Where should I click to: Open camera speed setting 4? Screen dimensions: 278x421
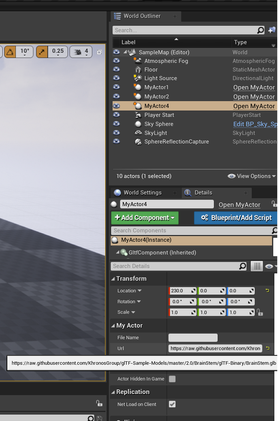[x=81, y=52]
